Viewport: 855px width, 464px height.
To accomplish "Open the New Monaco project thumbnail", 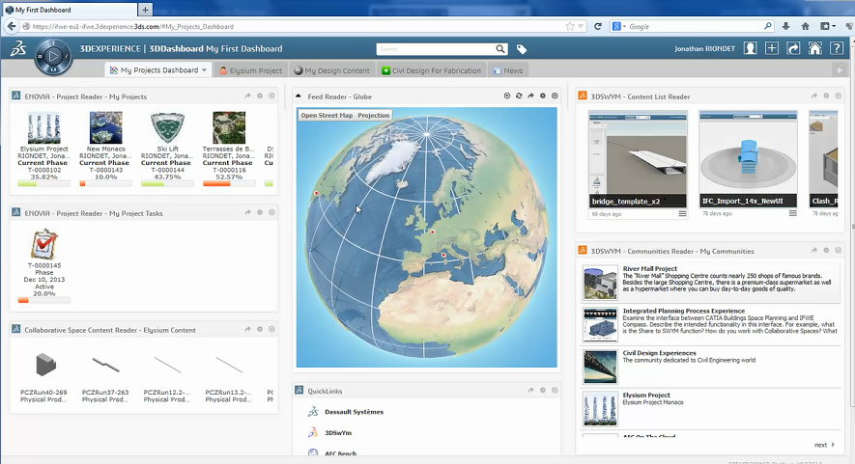I will pyautogui.click(x=105, y=127).
